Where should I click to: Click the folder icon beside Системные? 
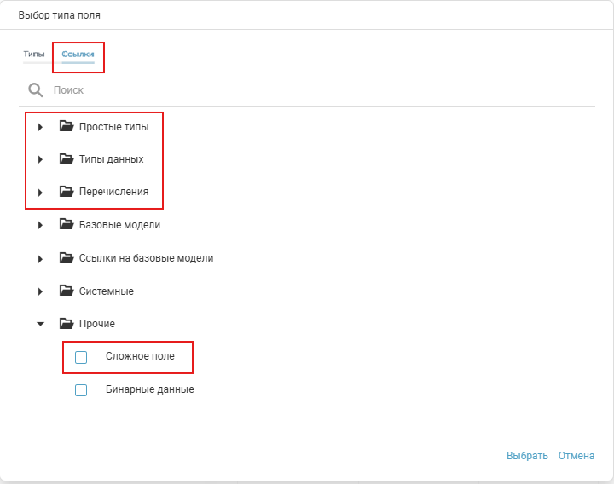tap(67, 291)
